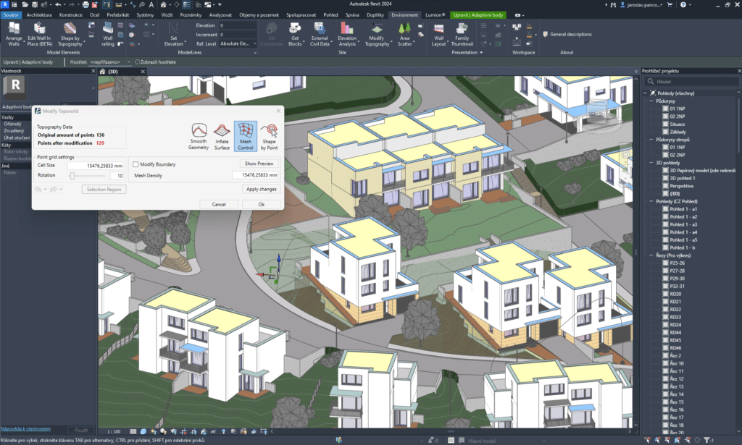This screenshot has width=742, height=445.
Task: Collapse the Řezy (Pro výkres) tree node
Action: [651, 255]
